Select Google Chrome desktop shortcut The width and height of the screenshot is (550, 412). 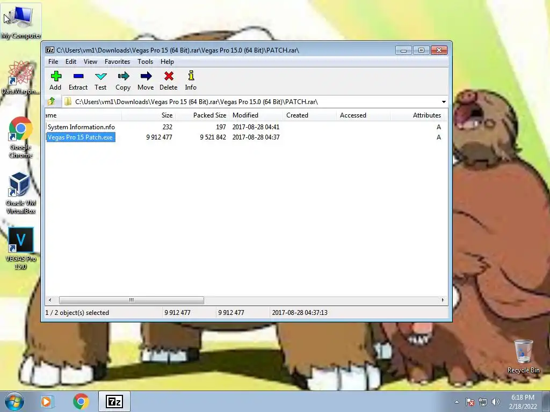point(20,137)
